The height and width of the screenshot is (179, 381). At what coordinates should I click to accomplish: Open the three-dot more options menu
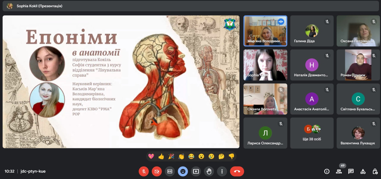(222, 171)
